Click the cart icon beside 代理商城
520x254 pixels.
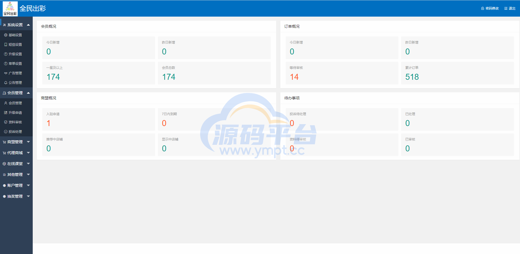[x=4, y=153]
